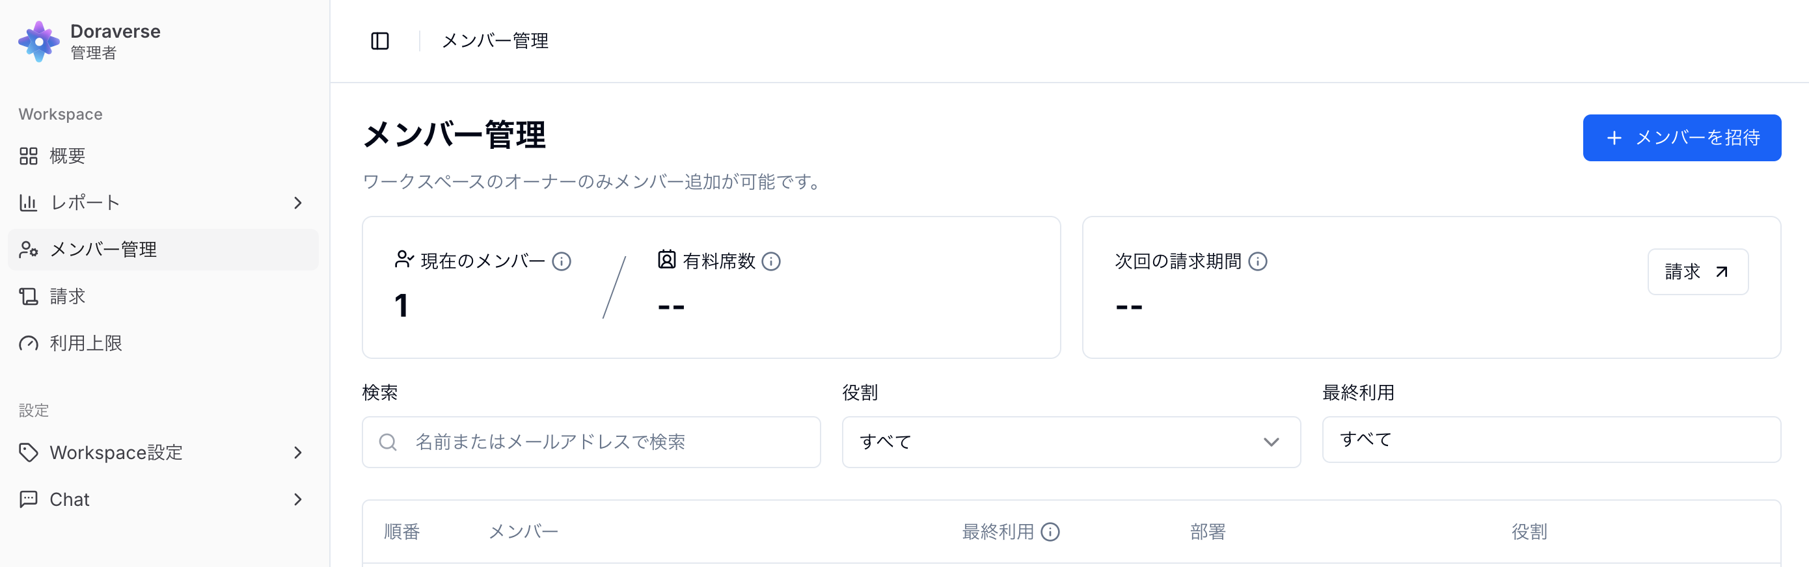Expand the レポート submenu chevron
The width and height of the screenshot is (1809, 567).
(298, 203)
